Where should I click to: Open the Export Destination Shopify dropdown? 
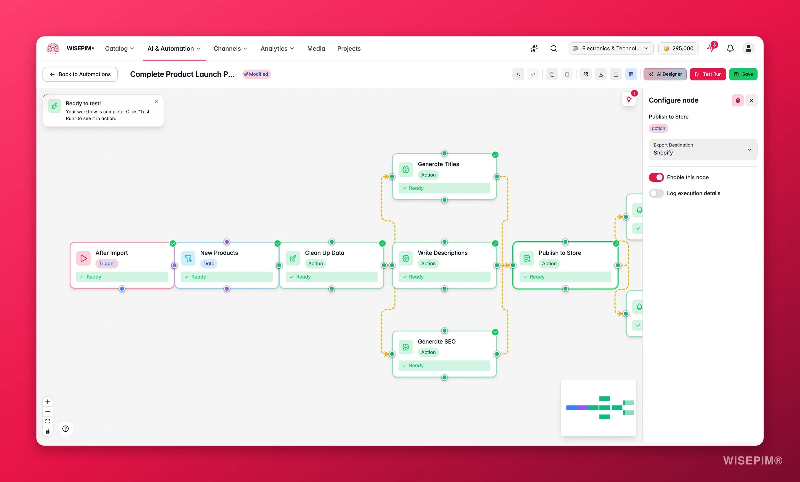(703, 149)
